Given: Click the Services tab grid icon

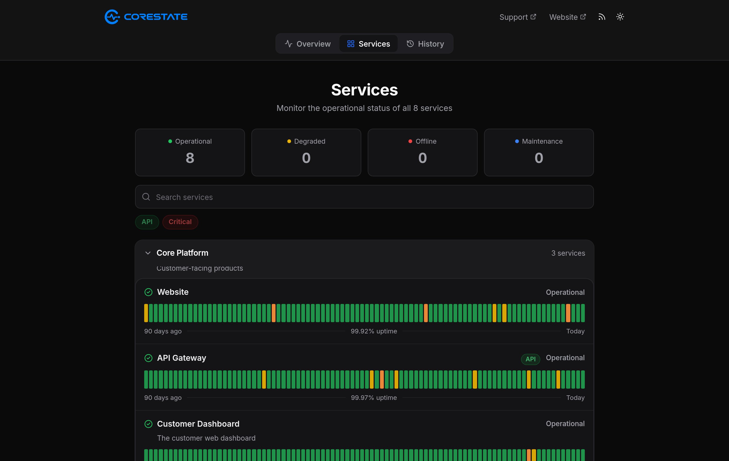Looking at the screenshot, I should (351, 44).
